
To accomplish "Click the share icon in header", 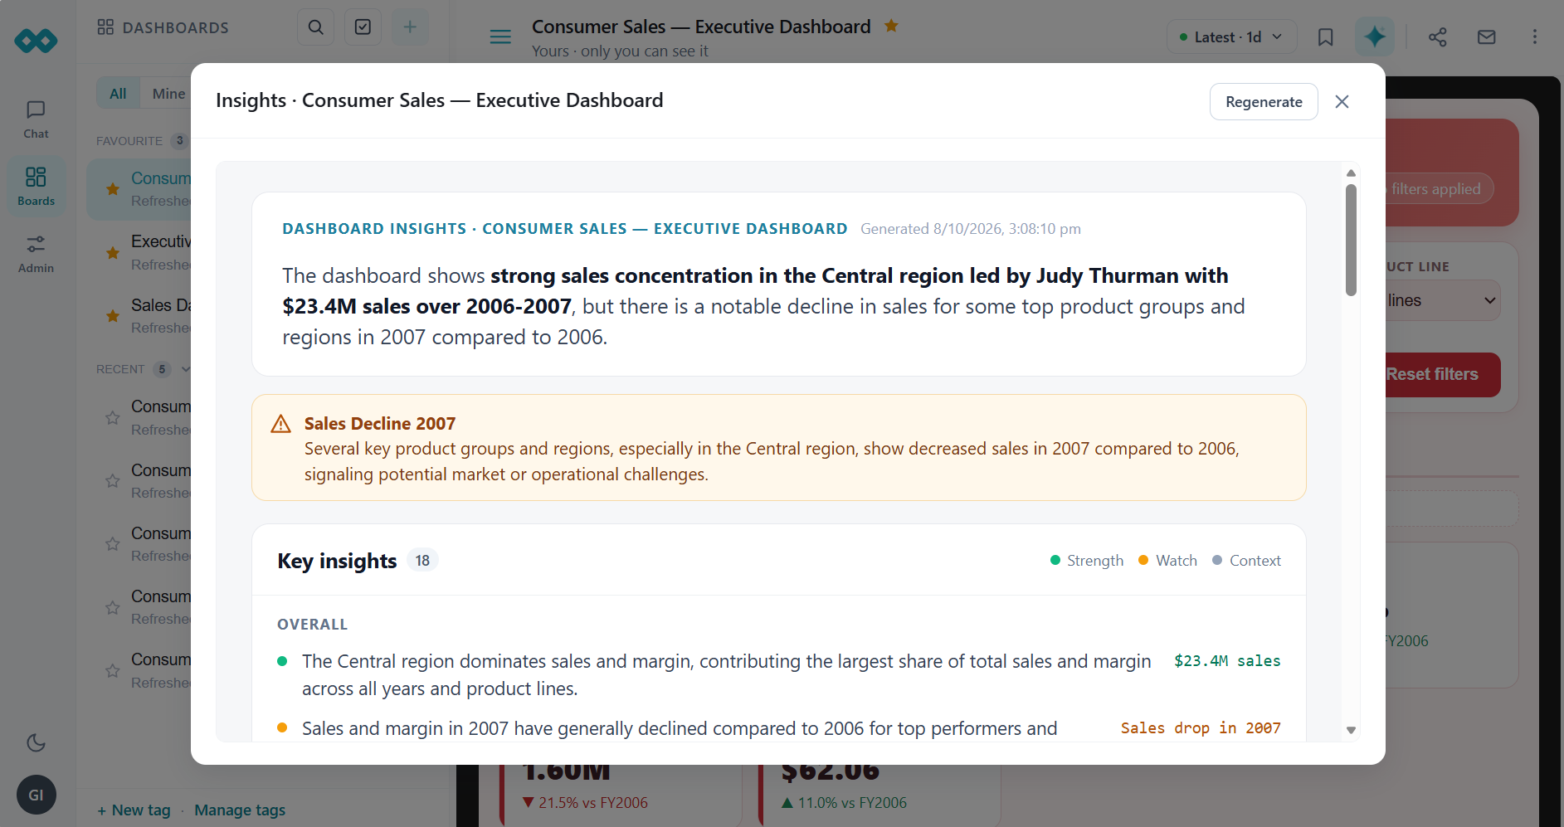I will click(x=1438, y=36).
